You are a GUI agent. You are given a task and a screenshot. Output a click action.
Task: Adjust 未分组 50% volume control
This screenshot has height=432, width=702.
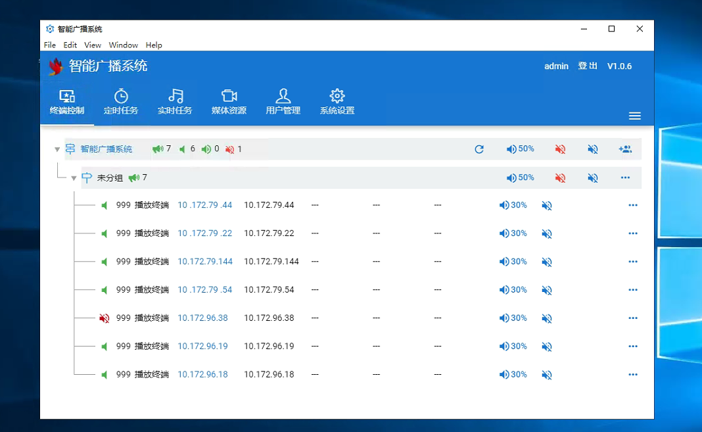[520, 178]
